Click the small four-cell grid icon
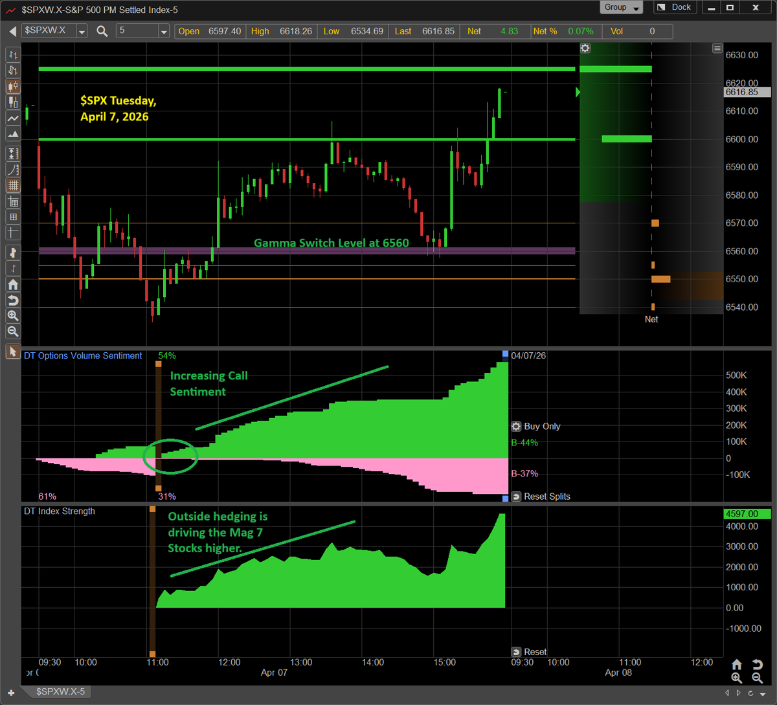 coord(13,217)
